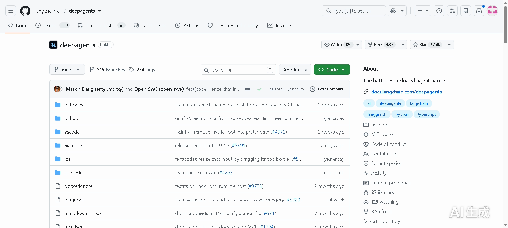Click the .gitignore file icon
This screenshot has height=228, width=508.
[x=58, y=200]
